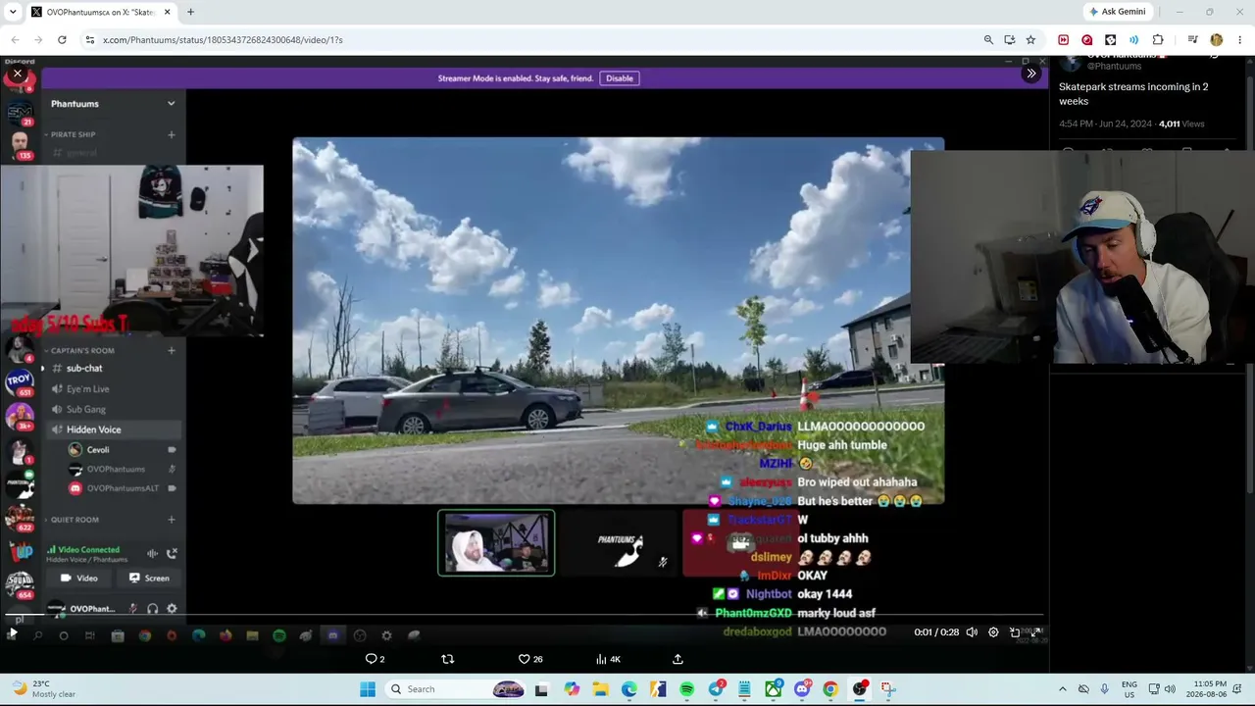The height and width of the screenshot is (706, 1255).
Task: Click the tweet text 'Skatepark streams incoming in 2 weeks'
Action: tap(1133, 94)
